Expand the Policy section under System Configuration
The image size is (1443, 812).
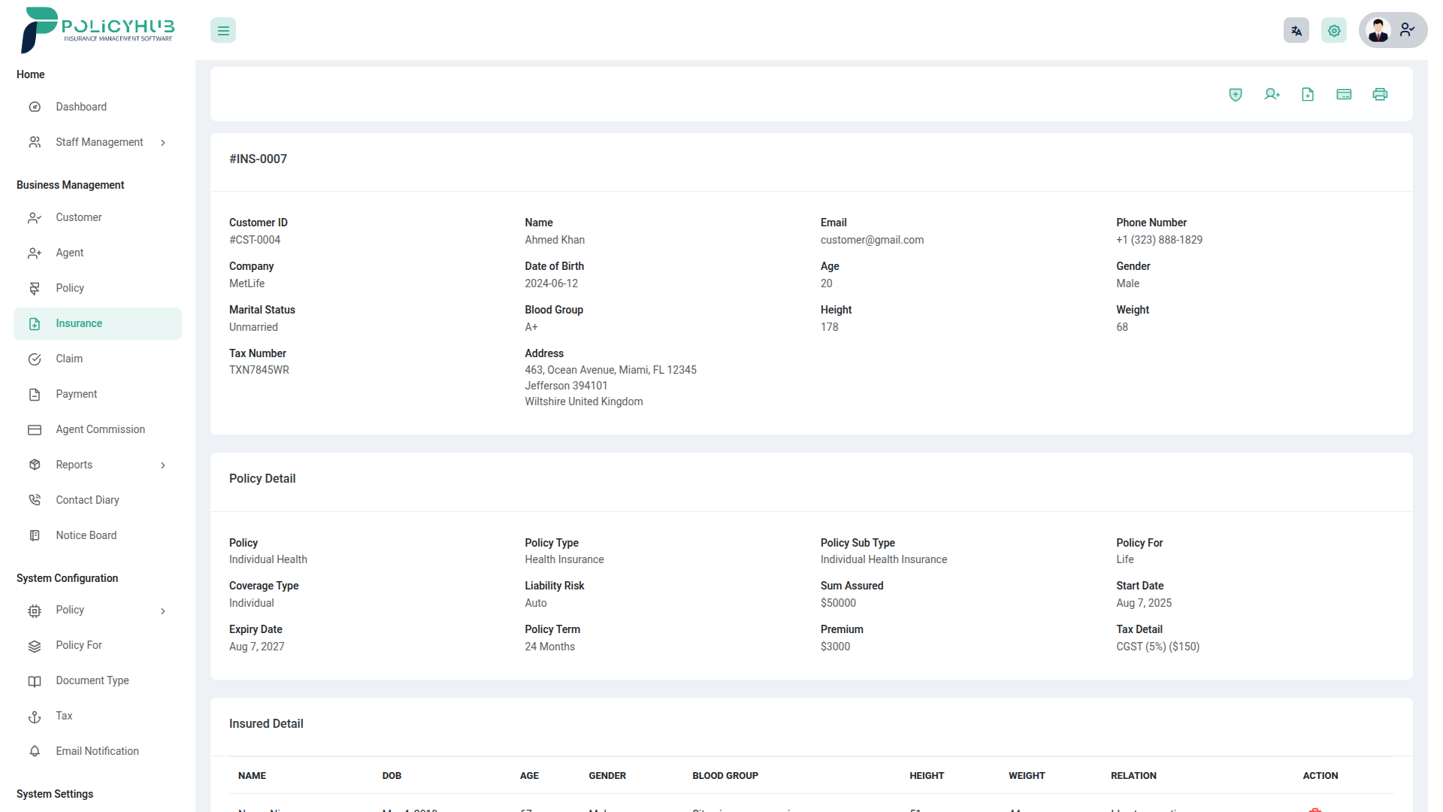163,611
